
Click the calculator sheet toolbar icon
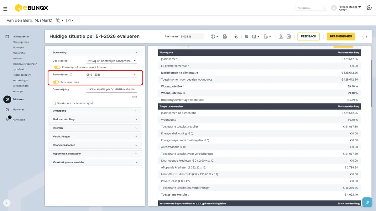225,37
